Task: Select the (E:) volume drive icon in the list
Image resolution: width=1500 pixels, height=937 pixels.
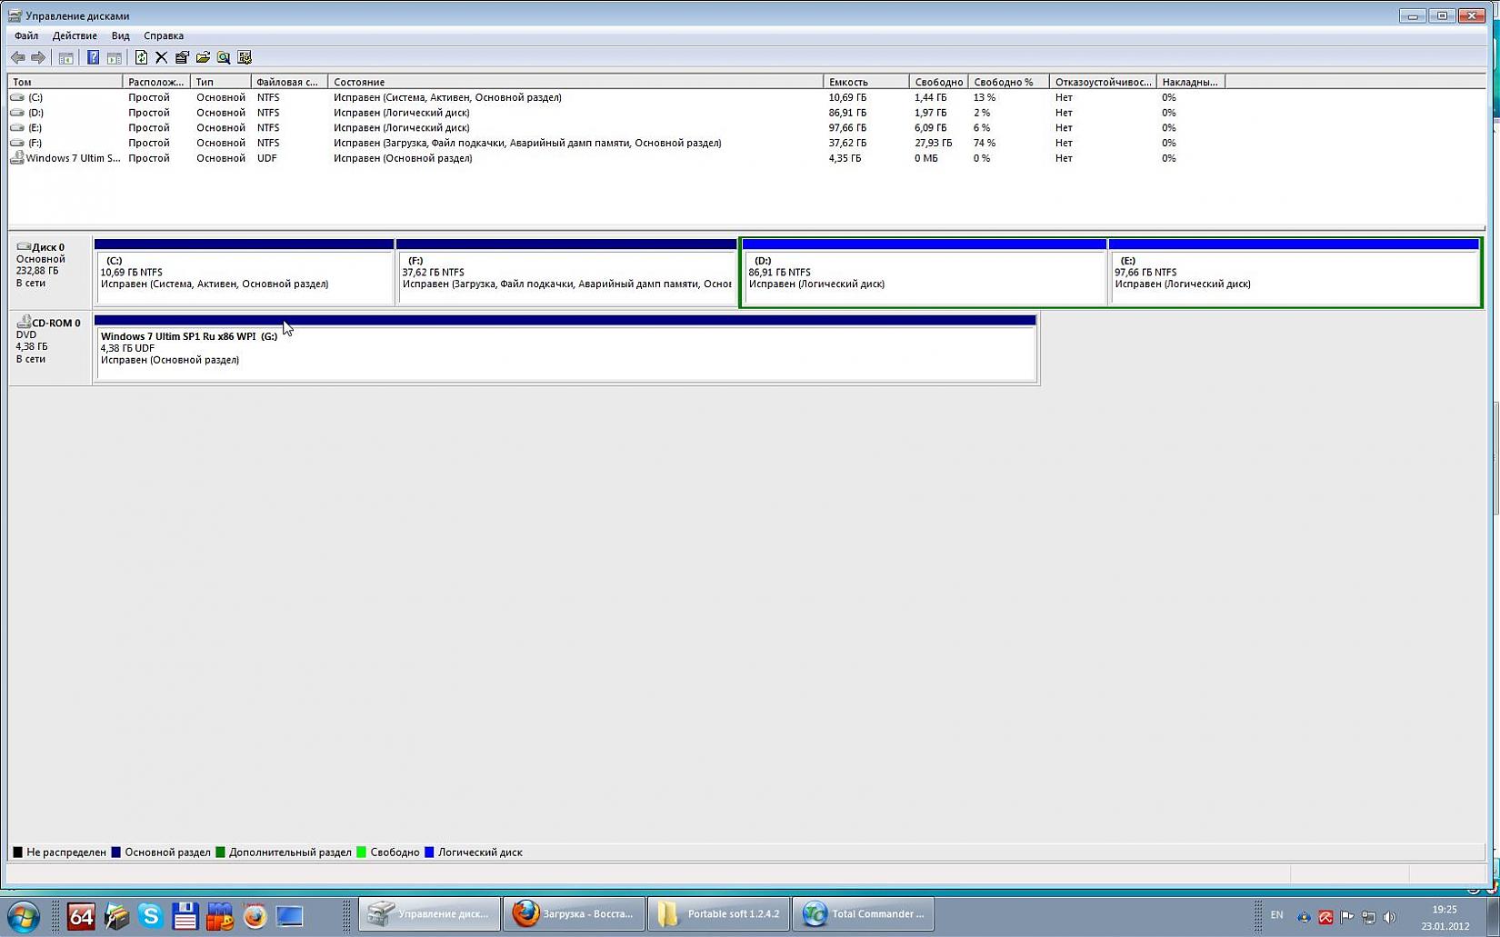Action: pos(17,128)
